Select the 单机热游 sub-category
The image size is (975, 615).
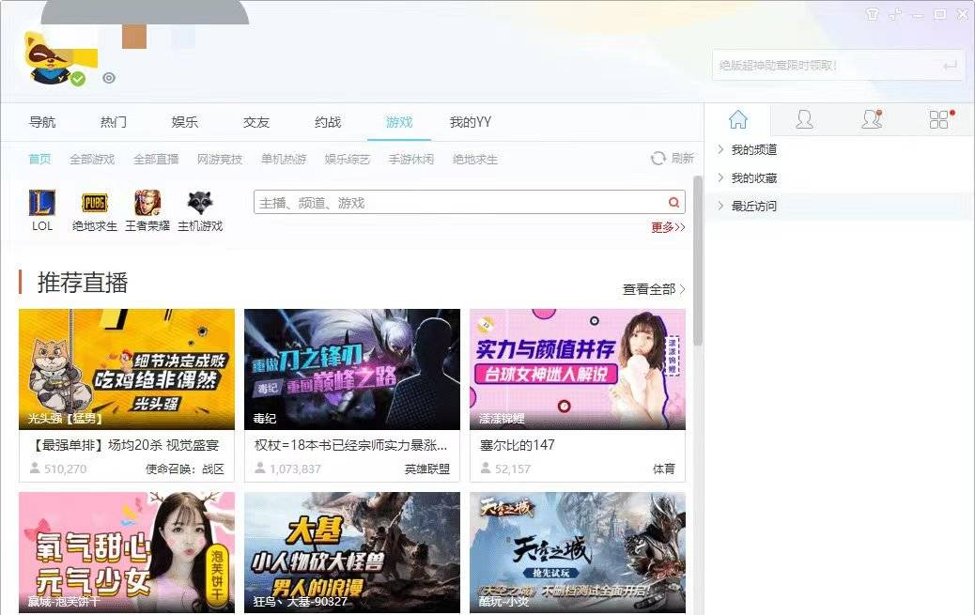284,160
